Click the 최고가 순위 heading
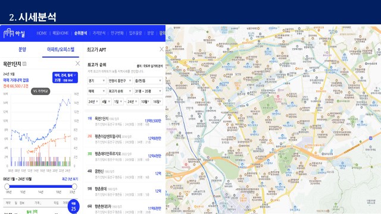381x214 pixels. 96,65
